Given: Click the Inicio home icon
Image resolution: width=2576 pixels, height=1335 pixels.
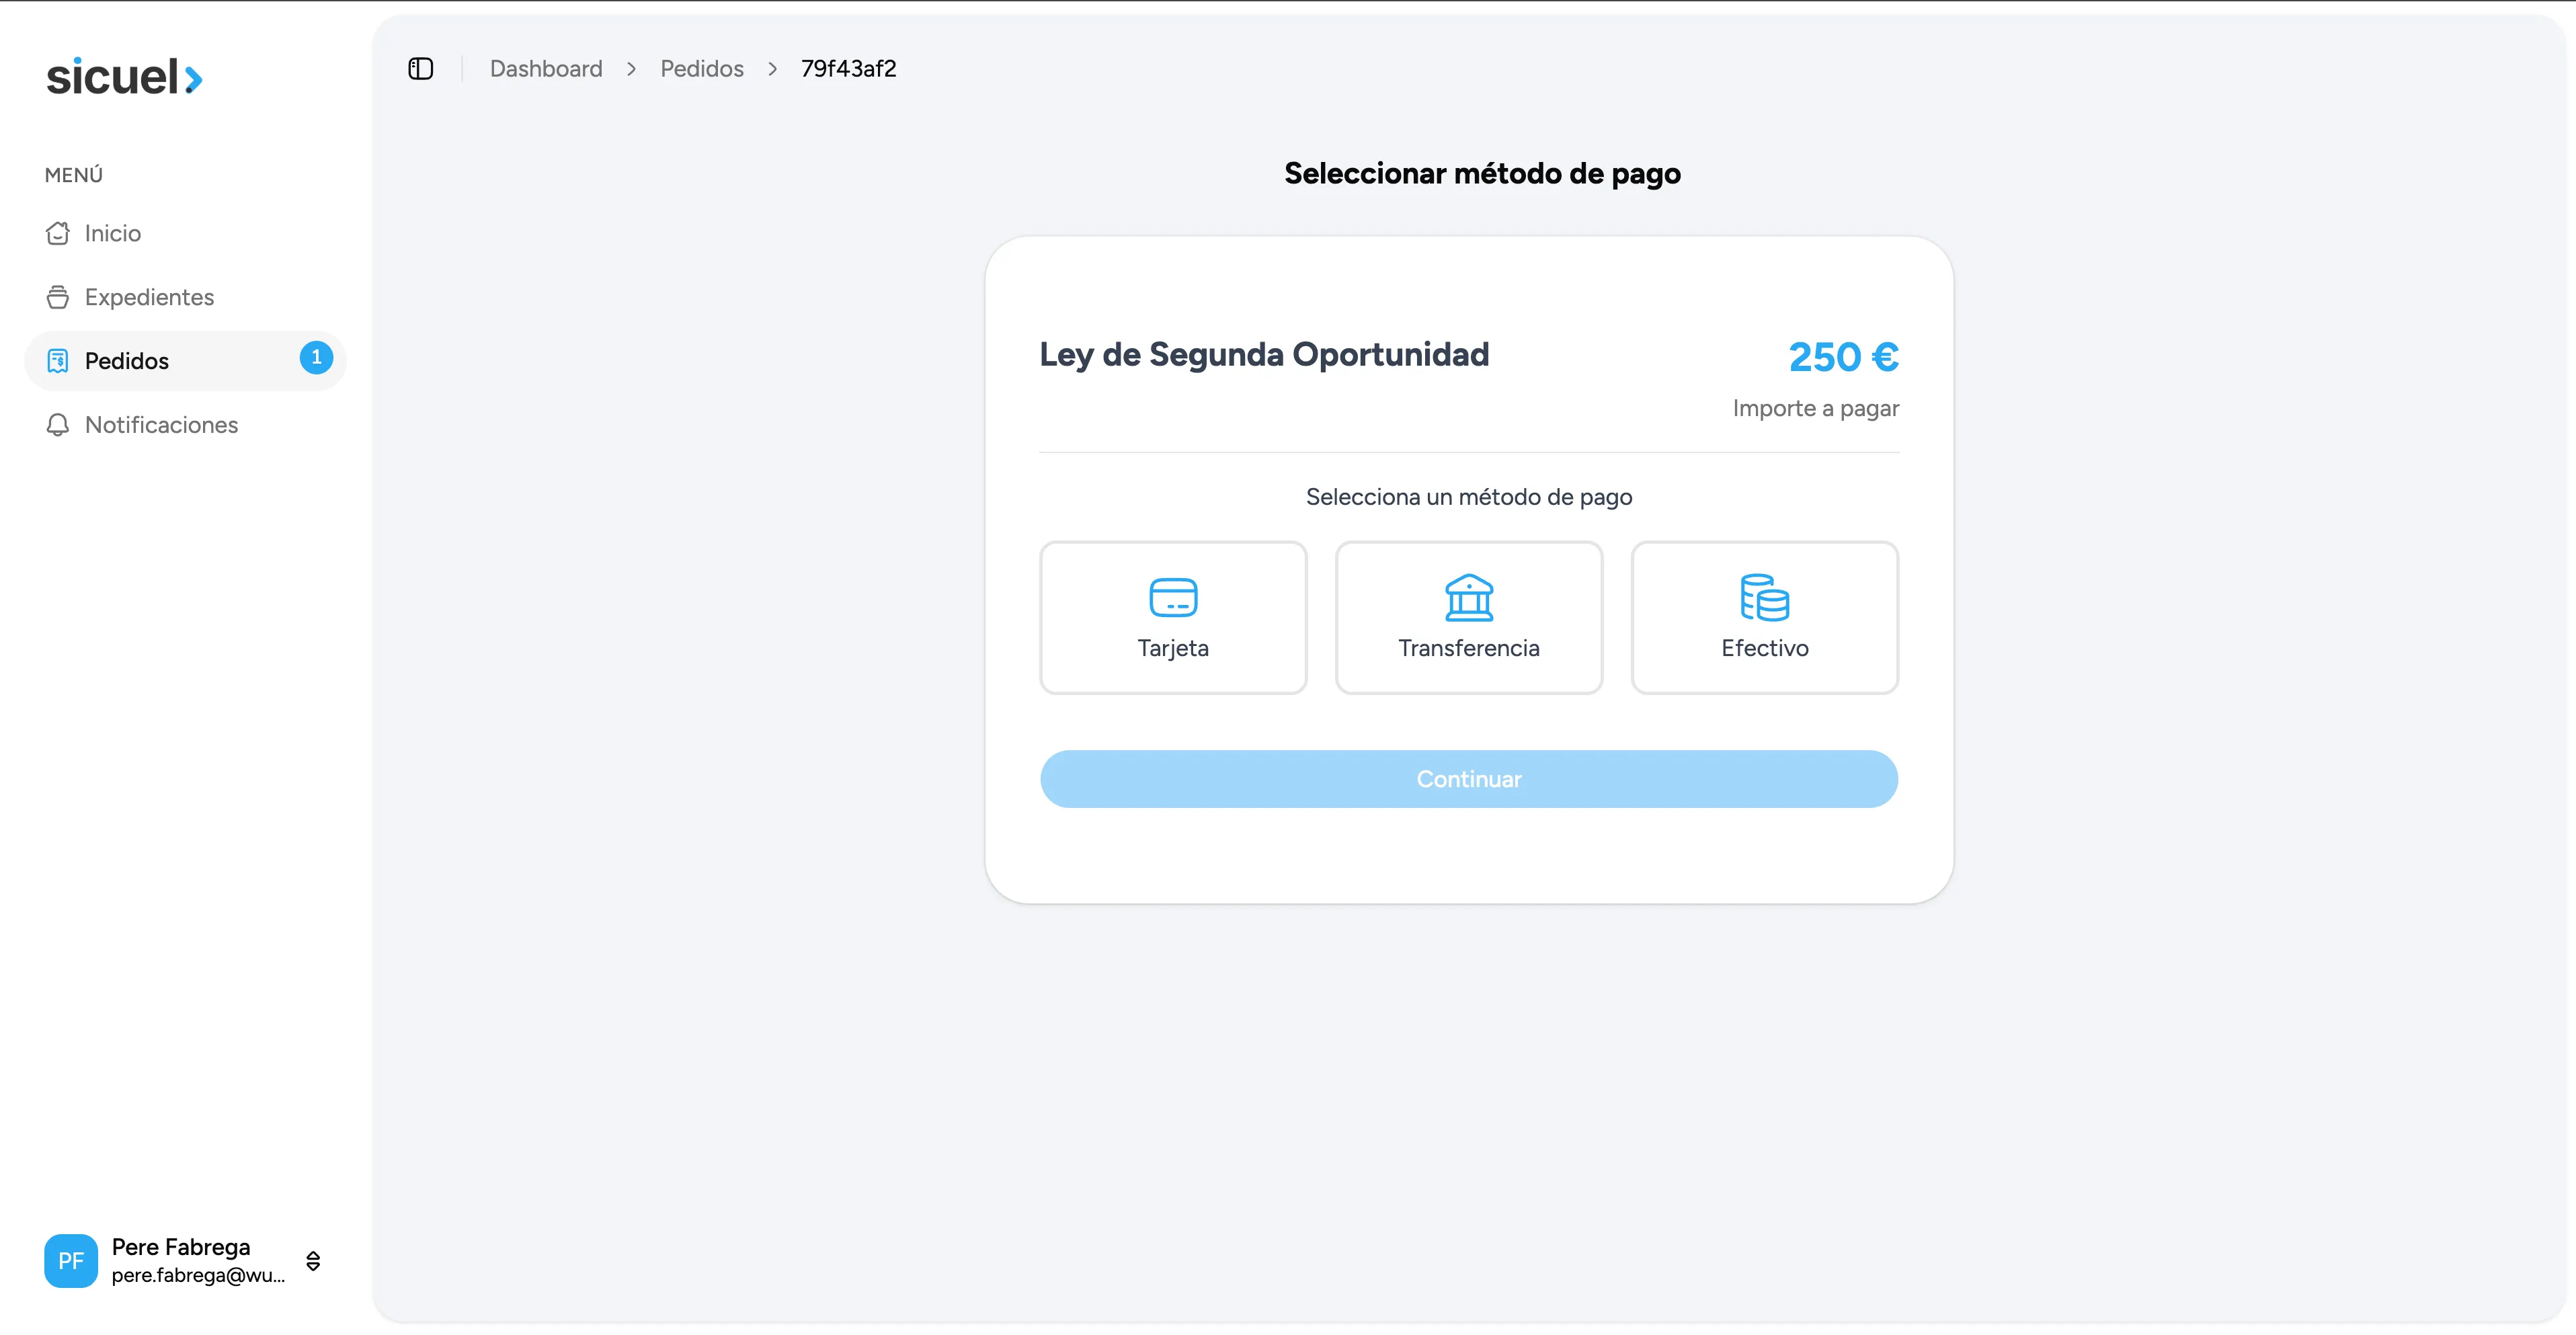Looking at the screenshot, I should click(58, 233).
